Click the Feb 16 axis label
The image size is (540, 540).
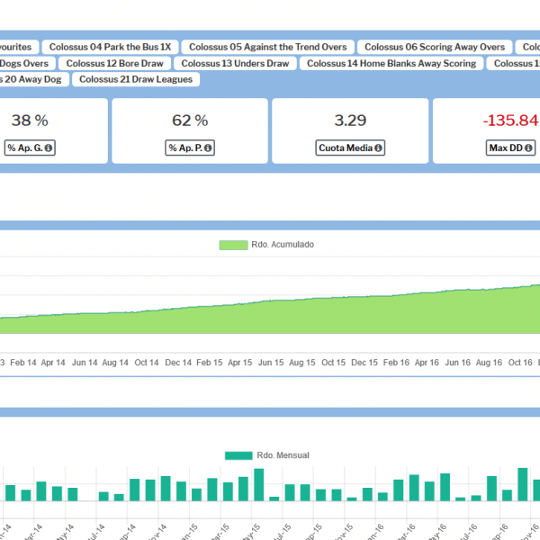point(396,363)
